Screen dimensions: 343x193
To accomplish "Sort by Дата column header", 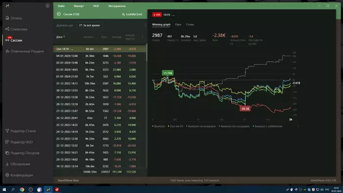I will pyautogui.click(x=60, y=37).
